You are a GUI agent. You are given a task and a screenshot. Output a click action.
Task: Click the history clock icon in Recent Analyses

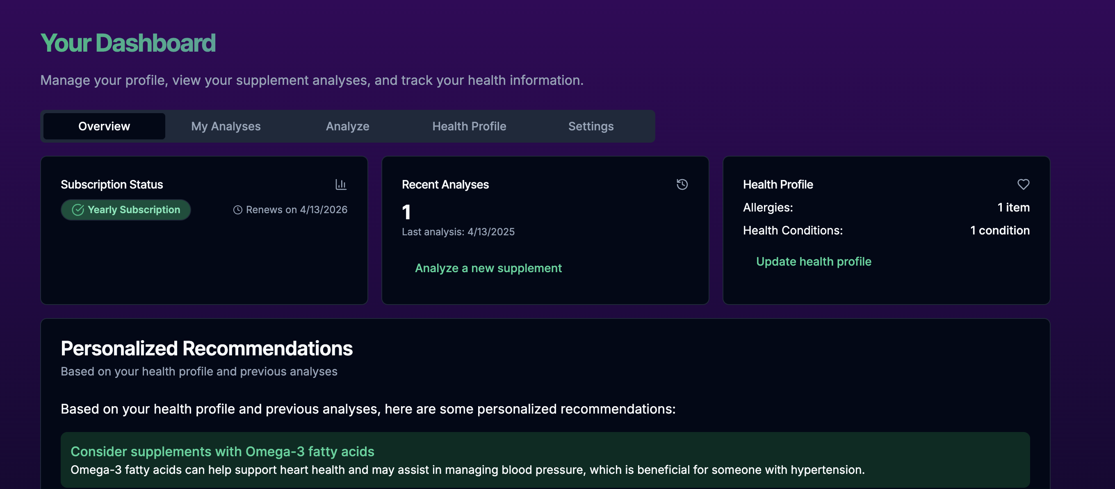coord(682,184)
